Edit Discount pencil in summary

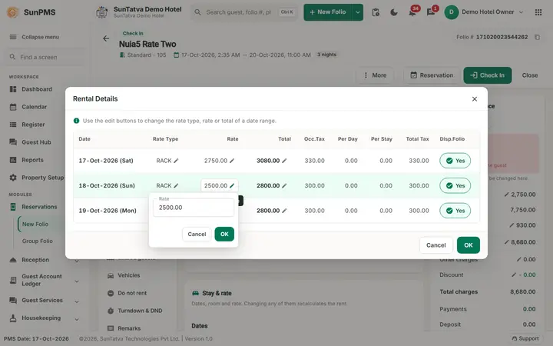tap(514, 274)
